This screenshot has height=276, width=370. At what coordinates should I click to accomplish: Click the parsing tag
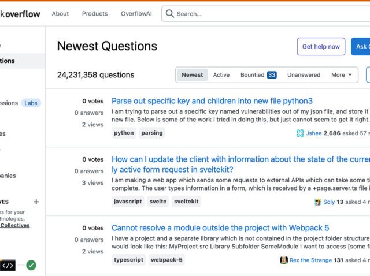click(152, 133)
